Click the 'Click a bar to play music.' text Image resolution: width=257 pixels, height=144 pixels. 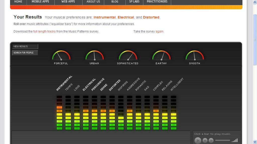click(213, 134)
